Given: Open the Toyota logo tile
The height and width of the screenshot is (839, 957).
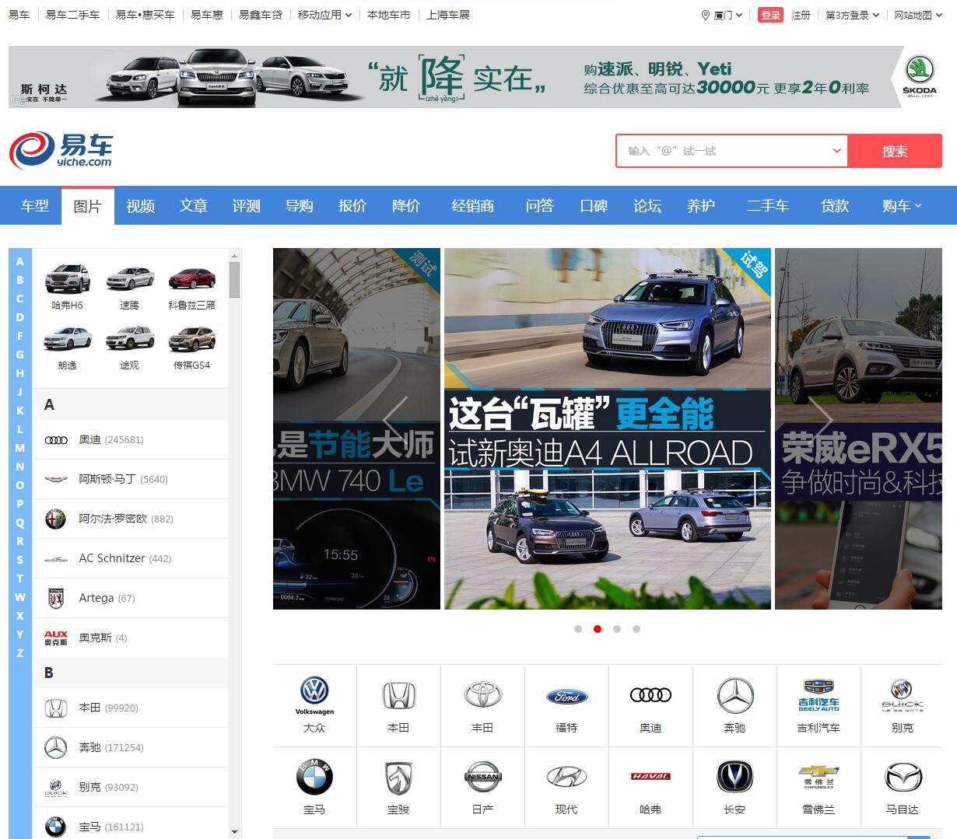Looking at the screenshot, I should [x=482, y=705].
